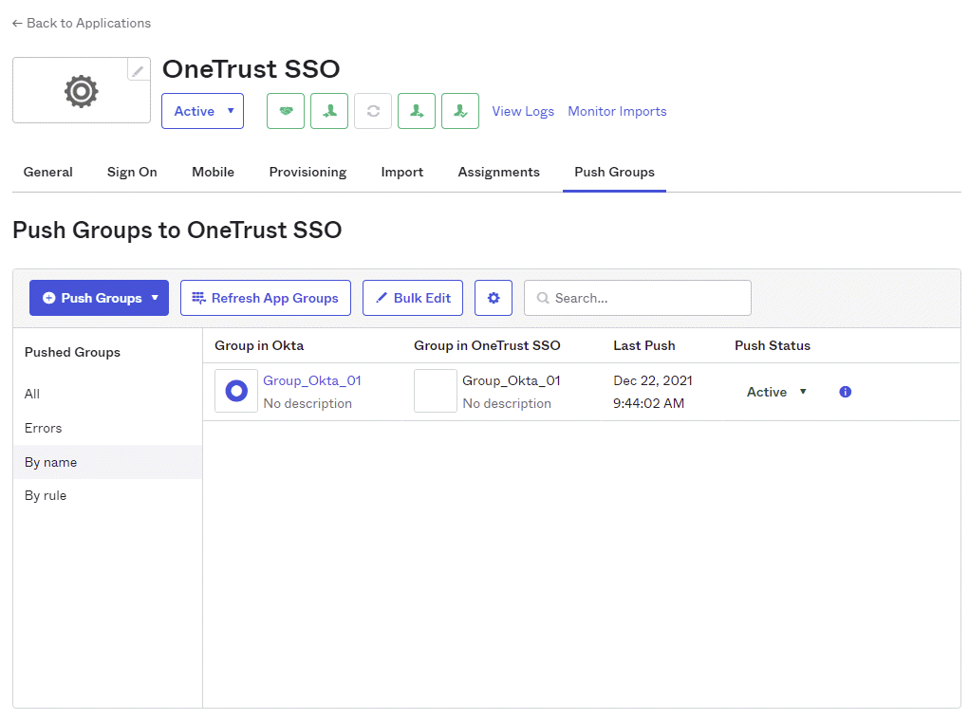Click the Okta group circle icon for Group_Okta_01
Image resolution: width=969 pixels, height=720 pixels.
236,391
